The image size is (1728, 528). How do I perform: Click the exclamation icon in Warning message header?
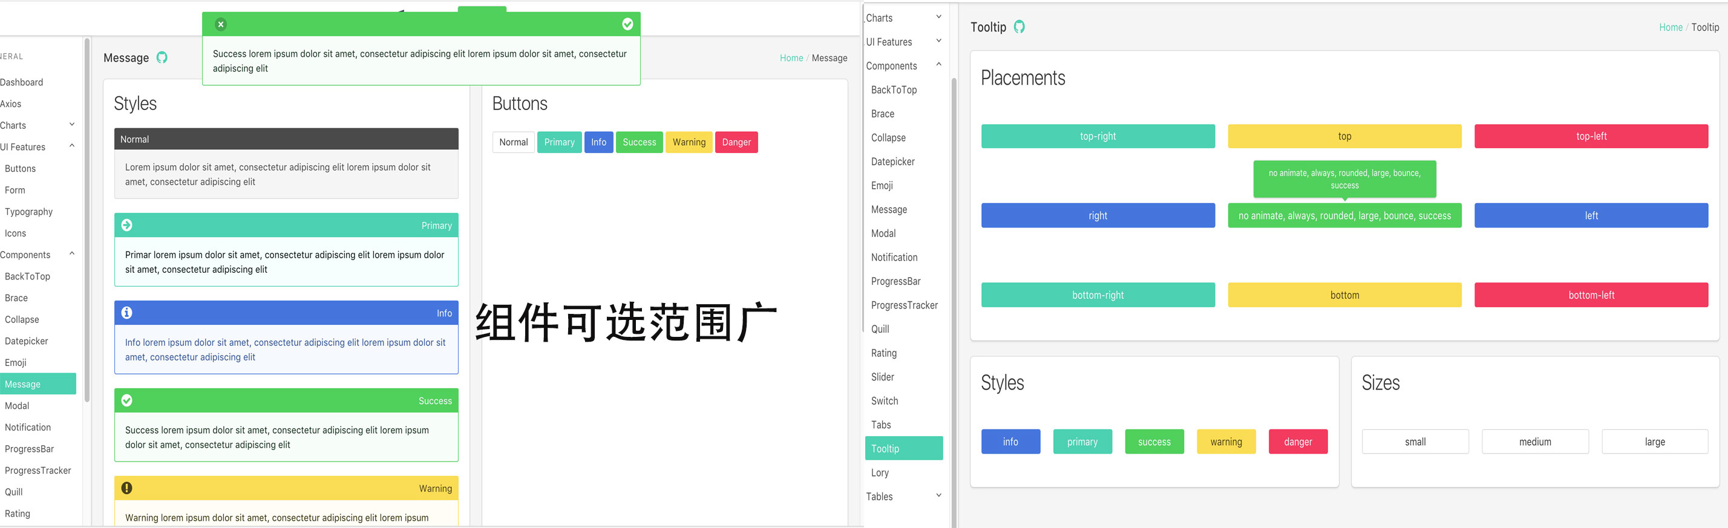pos(127,487)
